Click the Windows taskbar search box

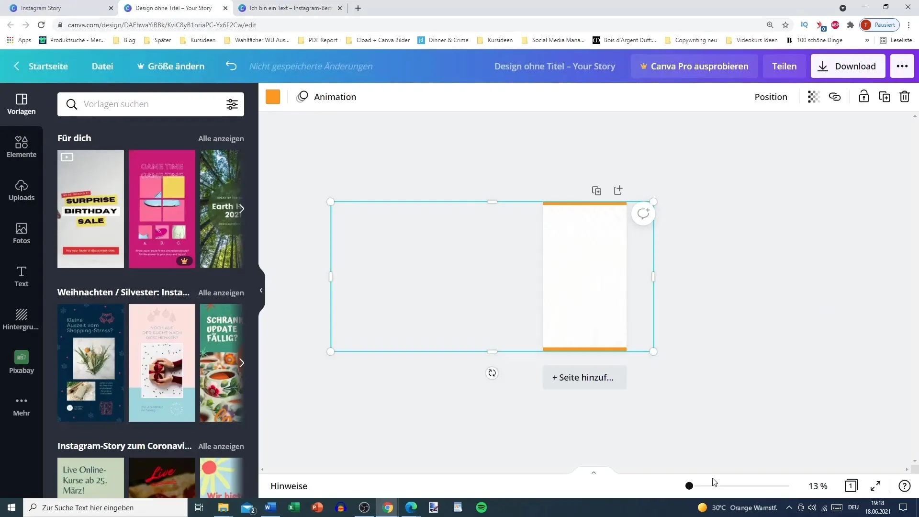click(x=105, y=507)
